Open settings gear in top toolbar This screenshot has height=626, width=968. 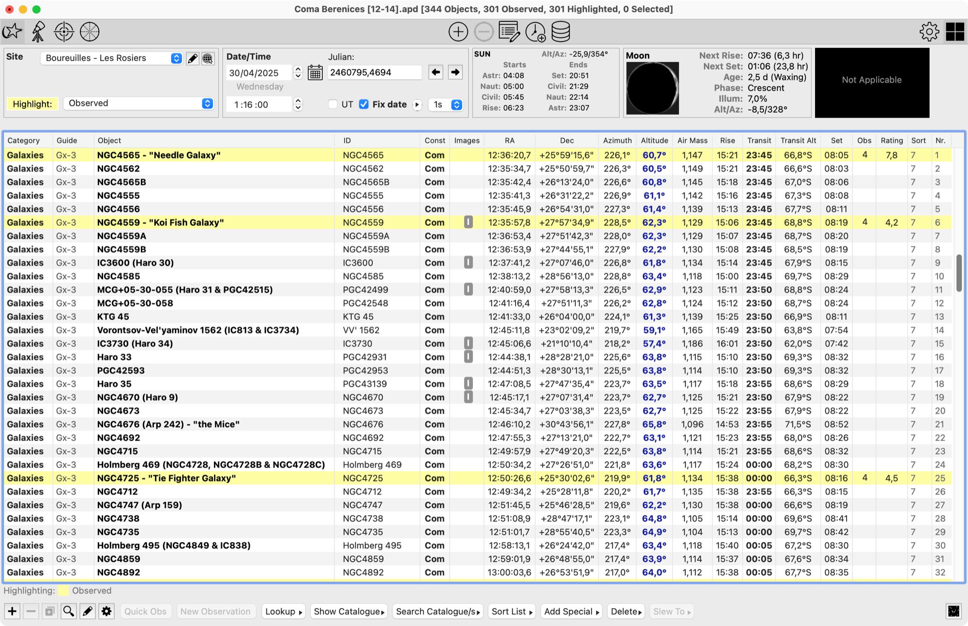click(x=929, y=32)
